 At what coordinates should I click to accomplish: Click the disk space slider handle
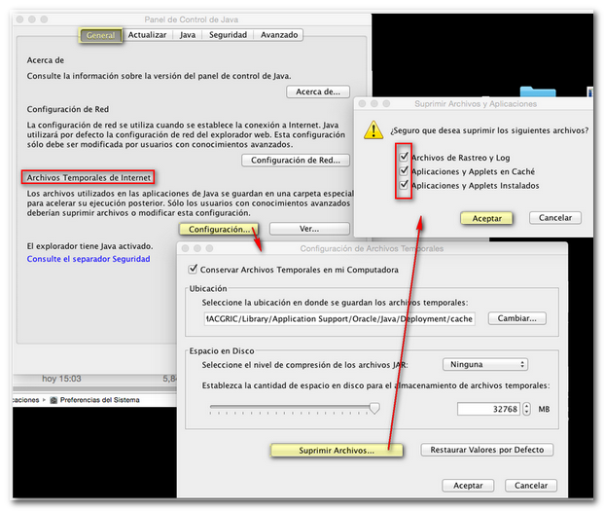[373, 409]
